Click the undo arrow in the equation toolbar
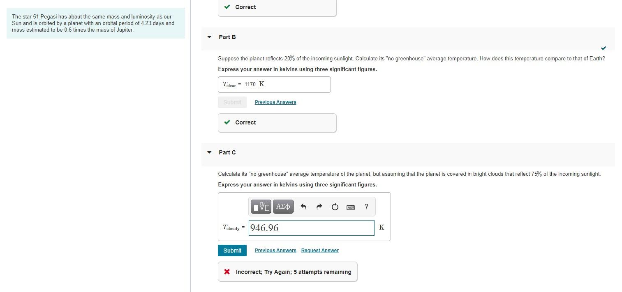The image size is (622, 292). pyautogui.click(x=303, y=207)
